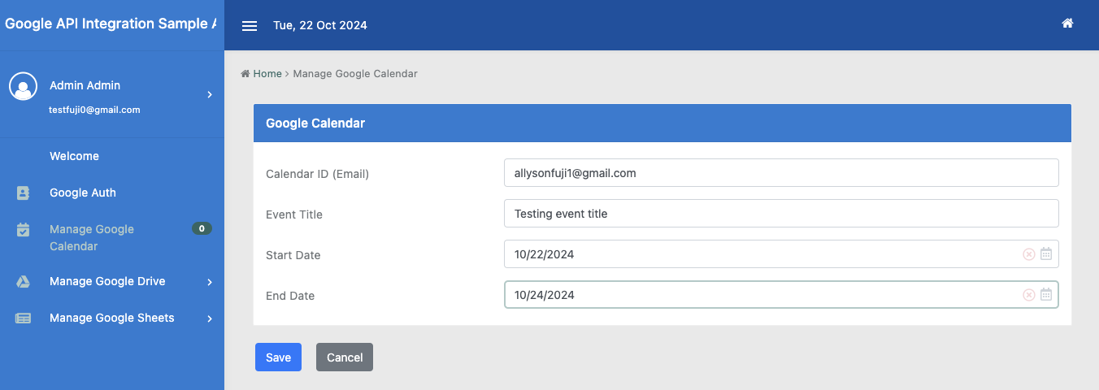The image size is (1099, 390).
Task: Select Manage Google Calendar in sidebar
Action: 91,237
